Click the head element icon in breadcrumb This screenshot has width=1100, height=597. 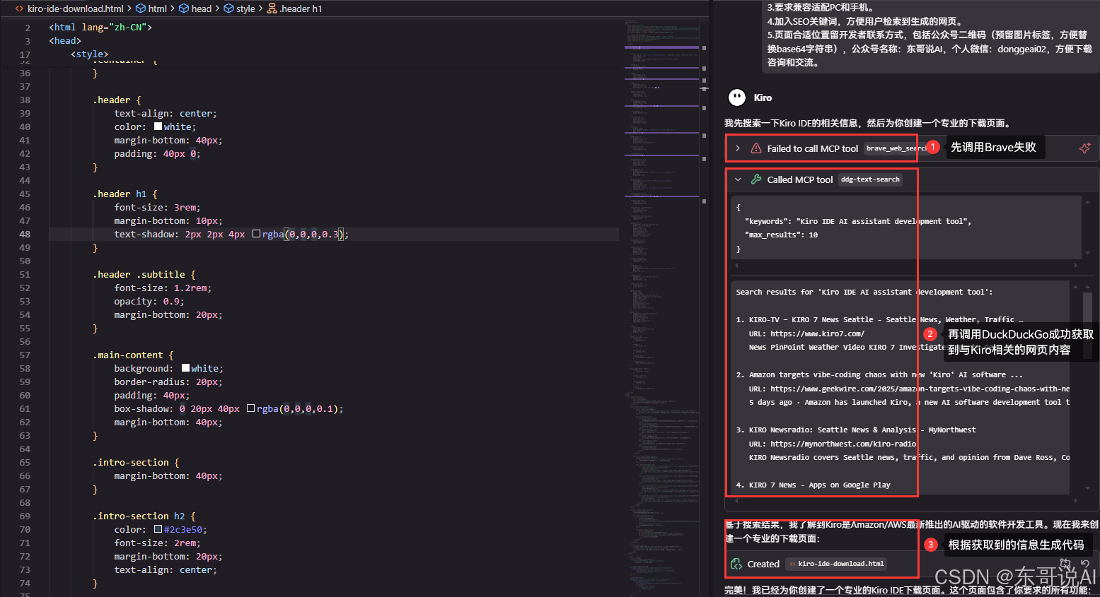pyautogui.click(x=184, y=8)
